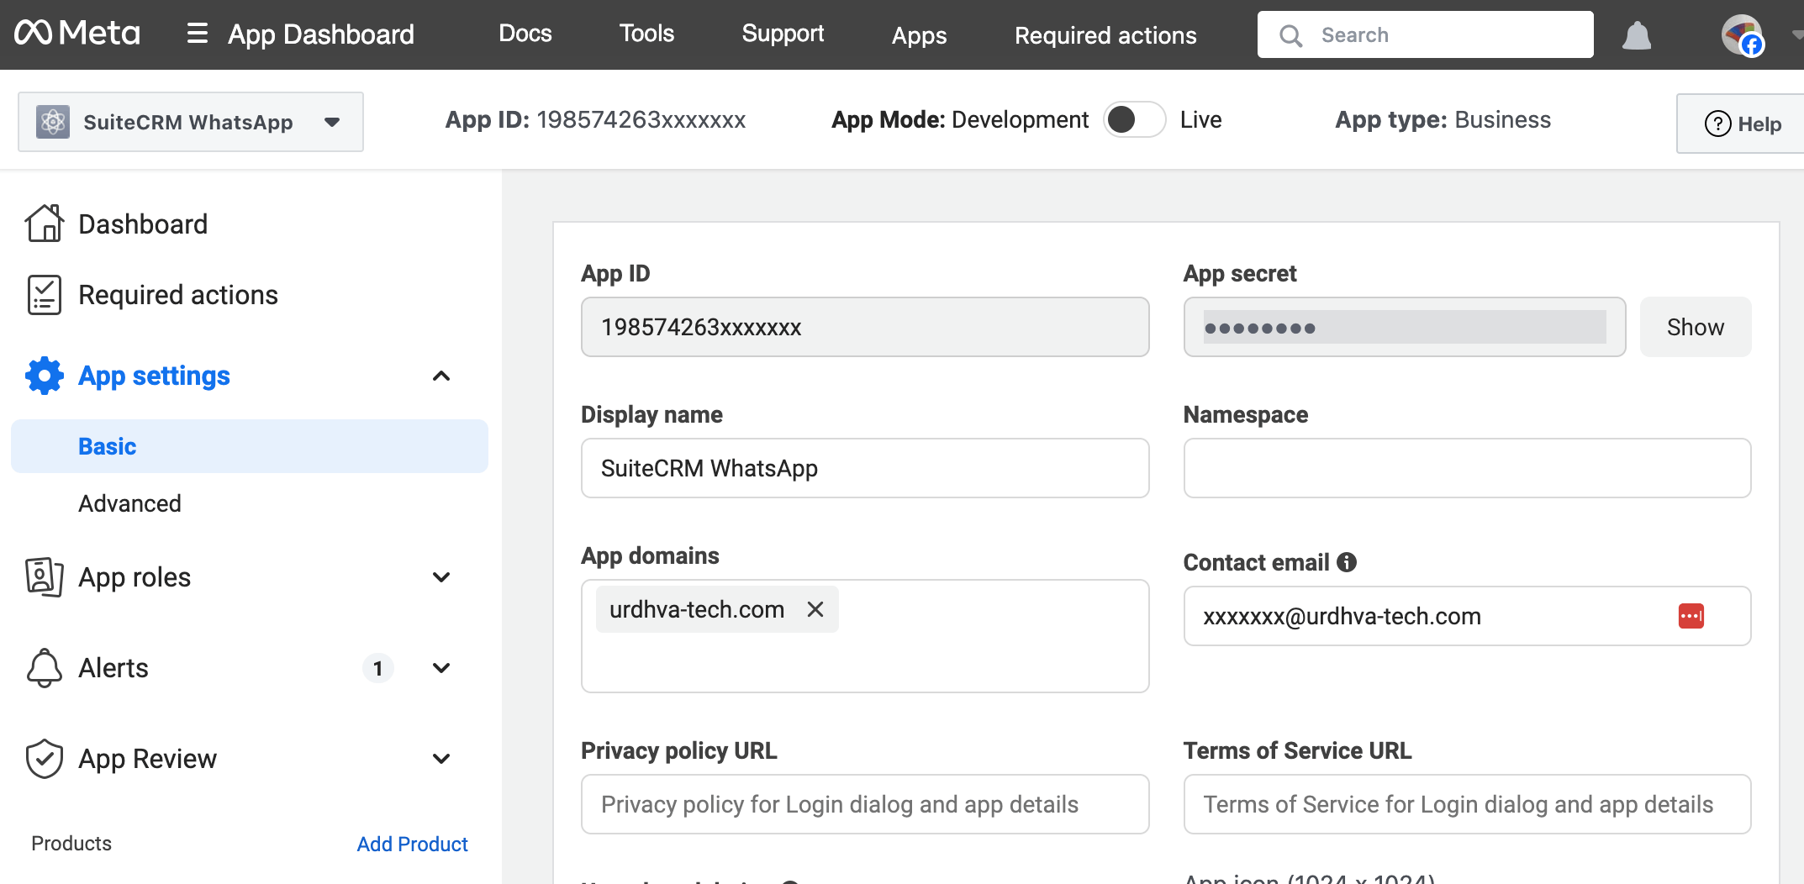Click the Privacy policy URL input field
This screenshot has height=884, width=1804.
tap(864, 804)
